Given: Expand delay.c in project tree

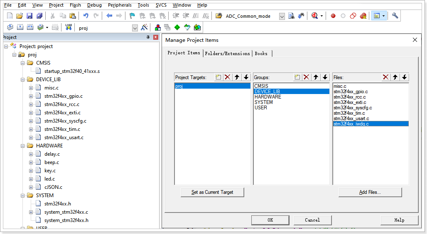Looking at the screenshot, I should click(x=31, y=154).
